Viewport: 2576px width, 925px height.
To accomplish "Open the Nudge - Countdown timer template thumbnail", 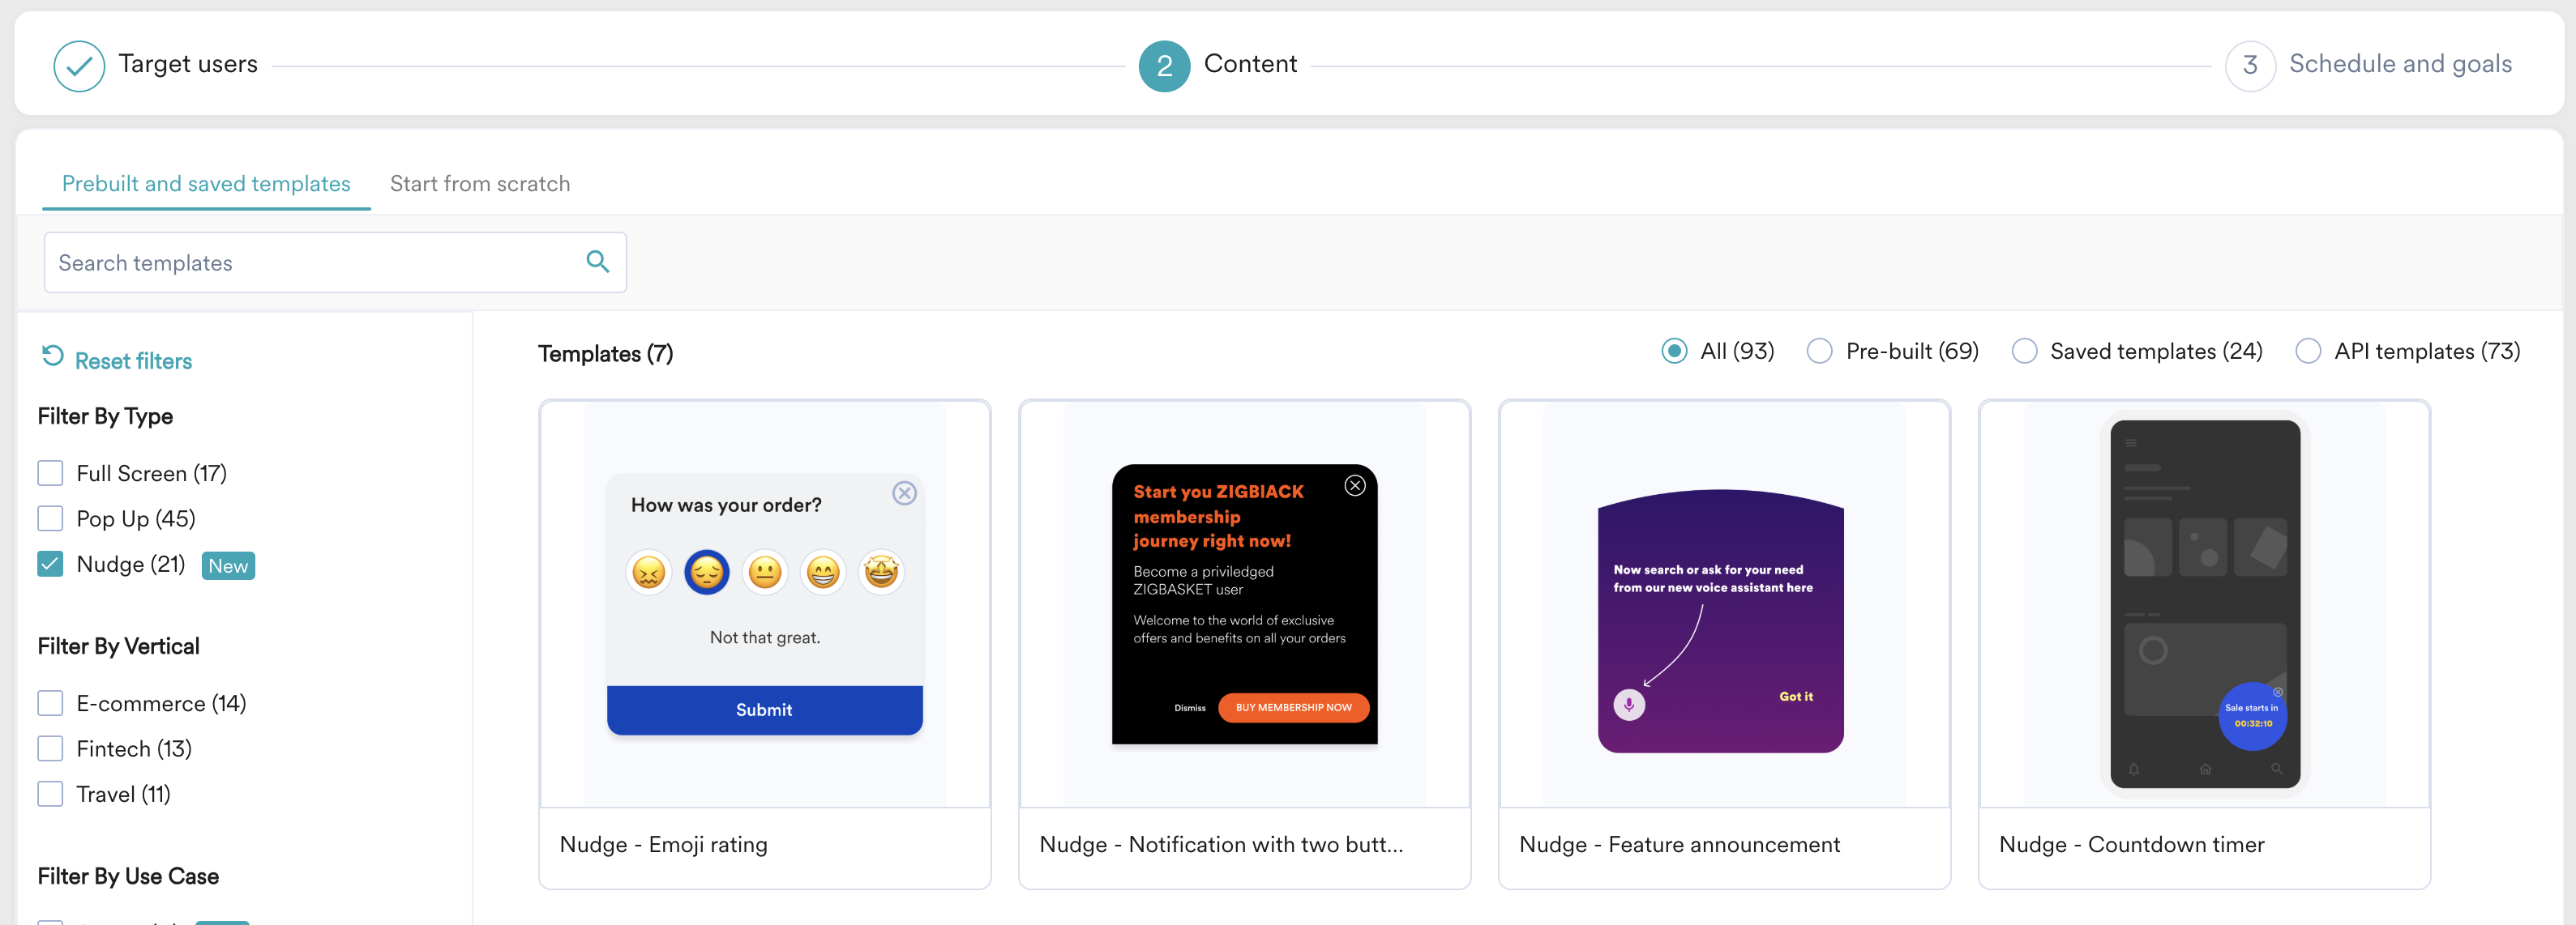I will [2204, 603].
